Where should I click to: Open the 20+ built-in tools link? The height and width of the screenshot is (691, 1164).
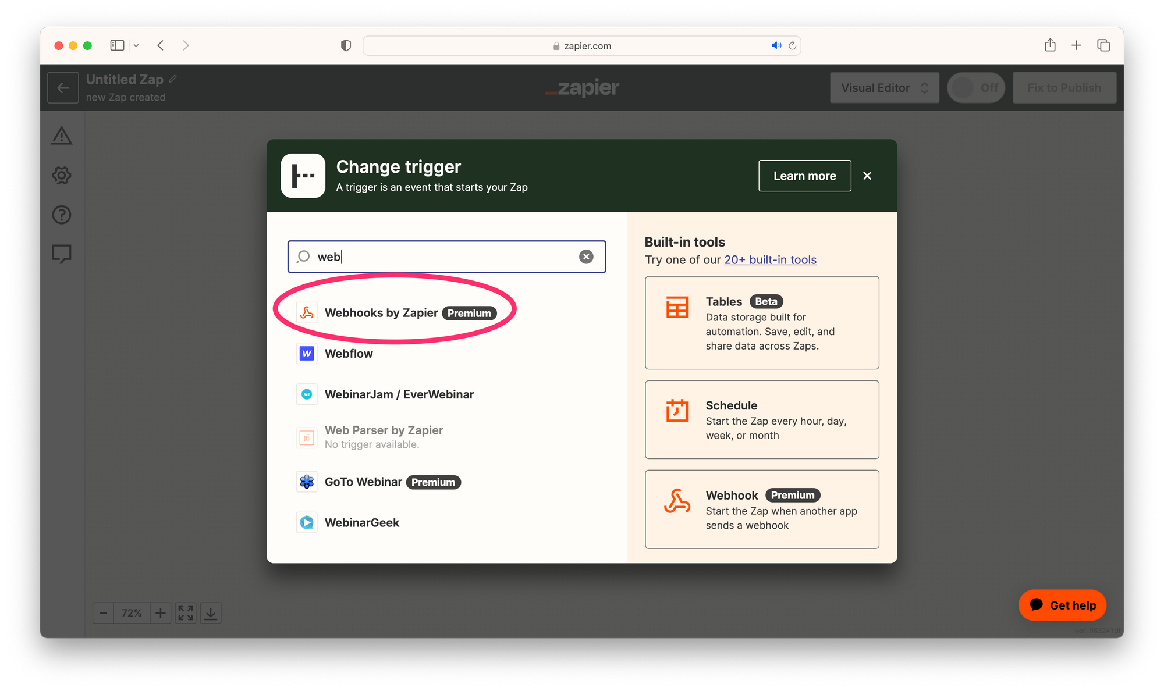tap(770, 260)
